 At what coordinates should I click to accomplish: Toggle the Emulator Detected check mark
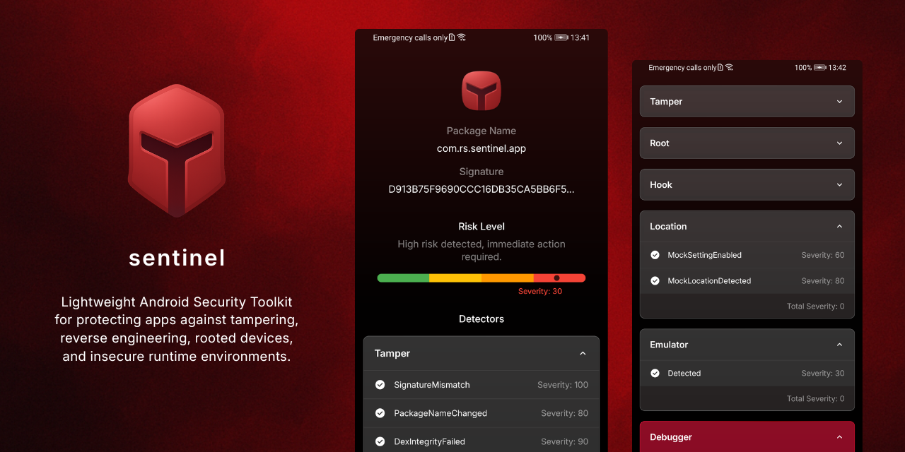point(655,373)
